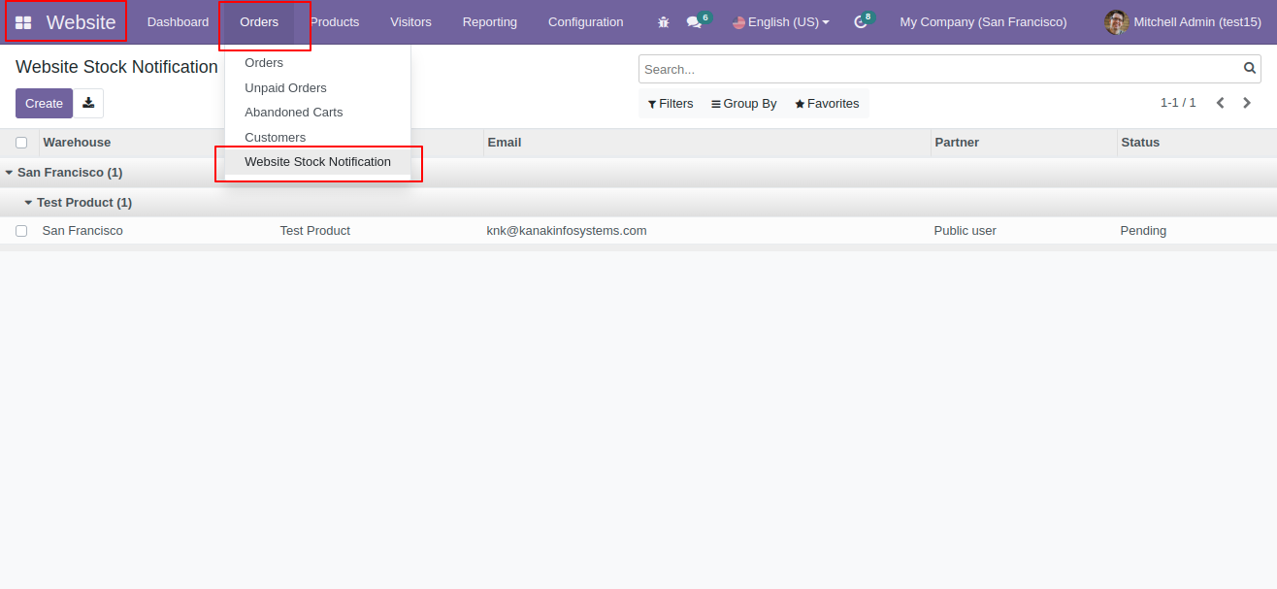Viewport: 1277px width, 589px height.
Task: Collapse the San Francisco (1) group
Action: click(x=64, y=173)
